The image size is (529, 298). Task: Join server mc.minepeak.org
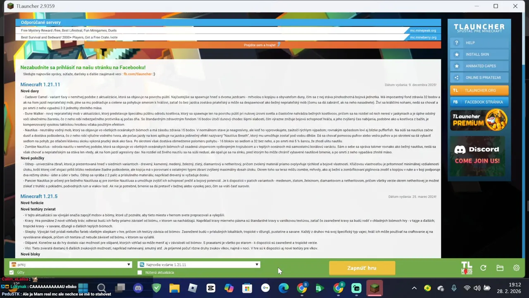pyautogui.click(x=423, y=30)
